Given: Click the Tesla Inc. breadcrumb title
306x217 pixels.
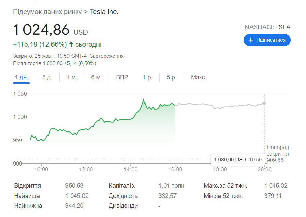Looking at the screenshot, I should coord(104,12).
